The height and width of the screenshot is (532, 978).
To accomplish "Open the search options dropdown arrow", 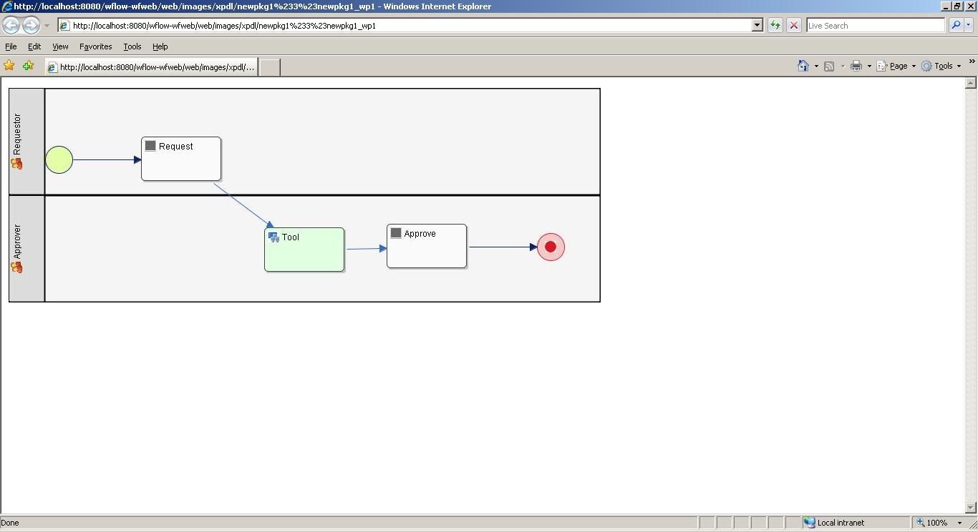I will click(x=969, y=25).
